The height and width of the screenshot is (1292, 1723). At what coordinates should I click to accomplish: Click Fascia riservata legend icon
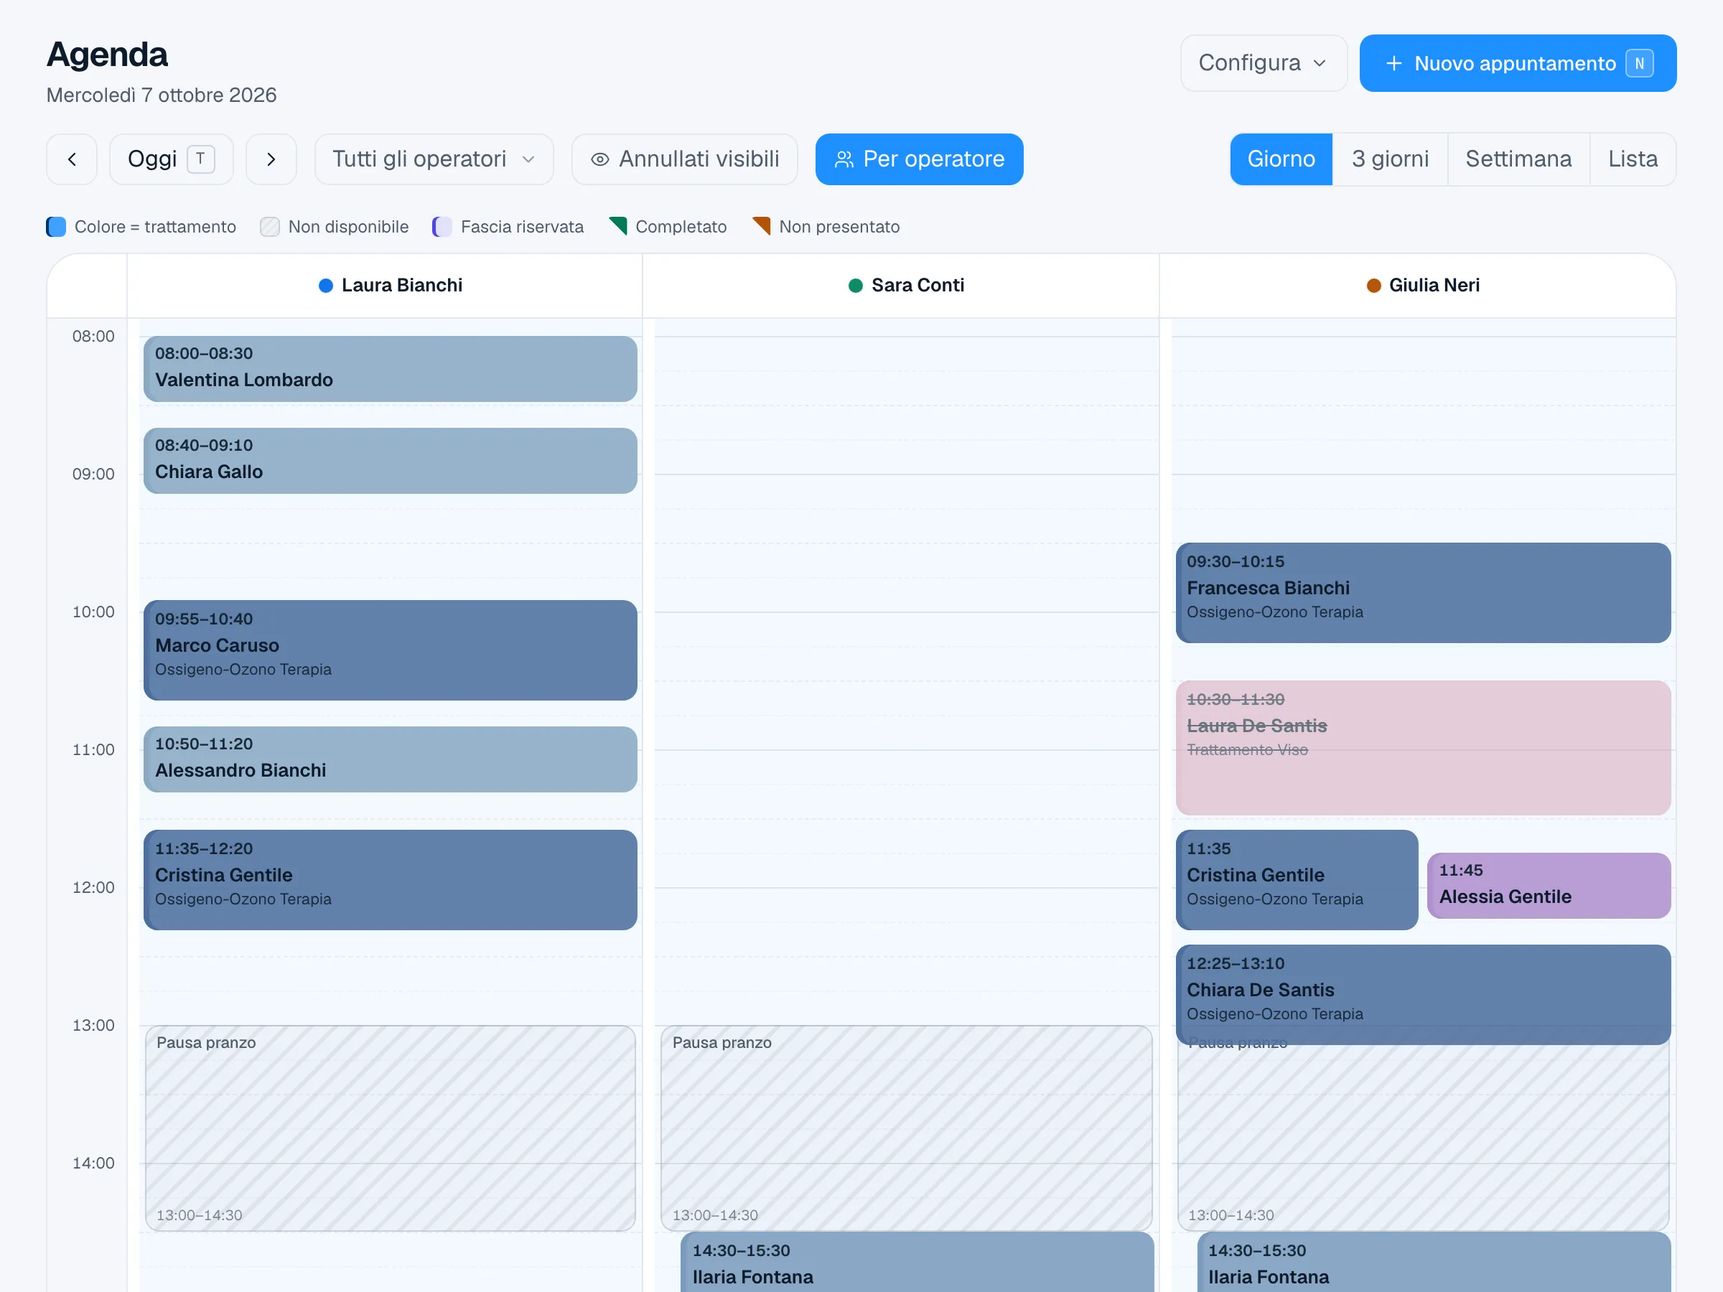click(442, 227)
